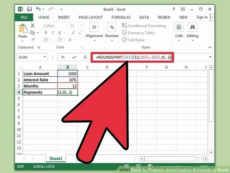Image resolution: width=230 pixels, height=173 pixels.
Task: Select the Sheet1 tab
Action: [56, 158]
